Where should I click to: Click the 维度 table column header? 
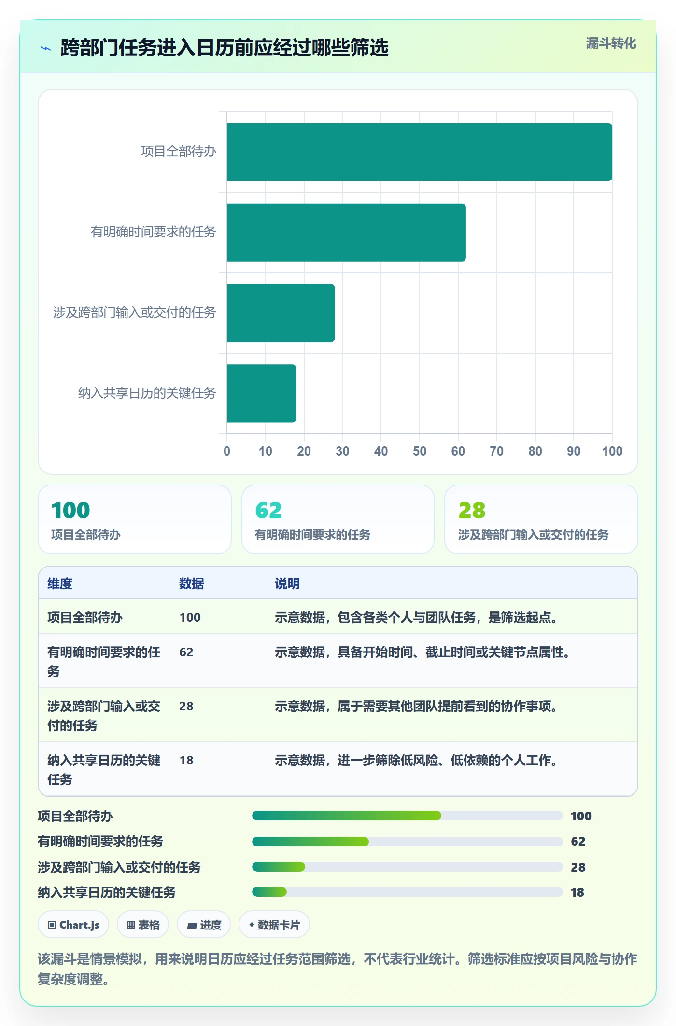[60, 583]
